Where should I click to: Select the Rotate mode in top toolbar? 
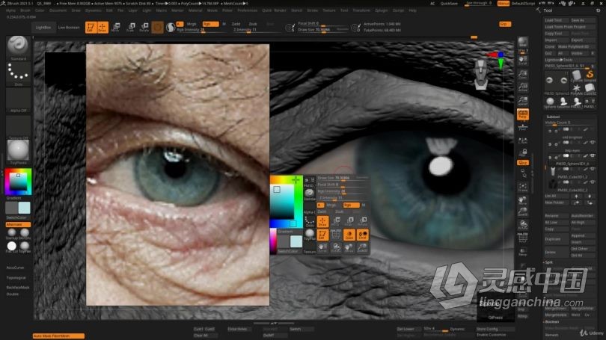click(144, 28)
